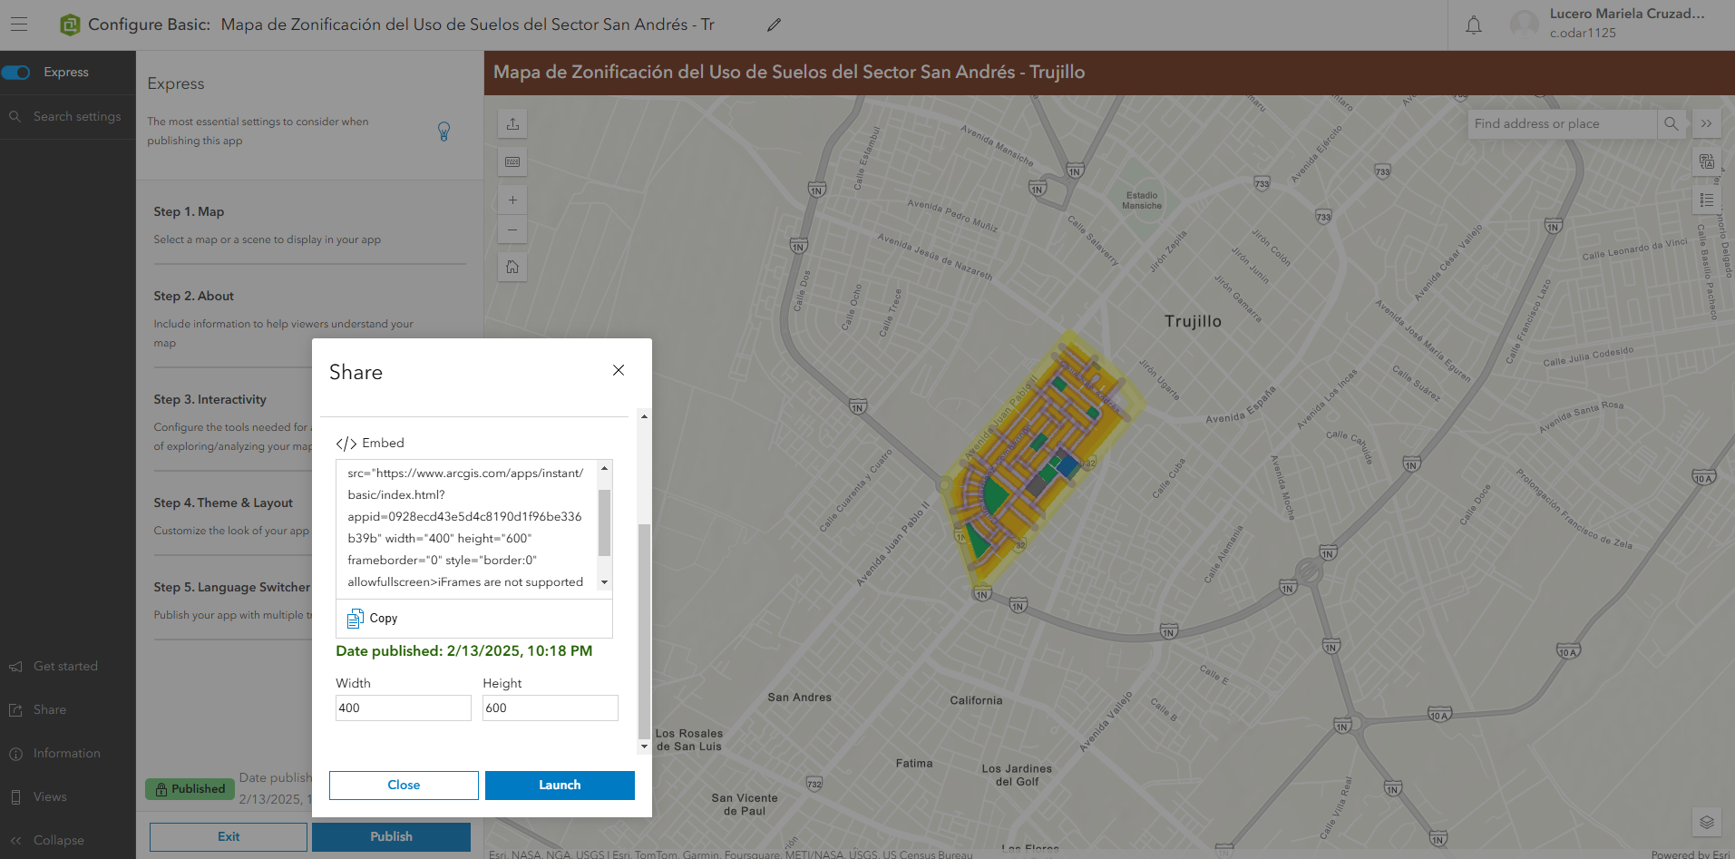Click the address search magnifier button

coord(1671,124)
